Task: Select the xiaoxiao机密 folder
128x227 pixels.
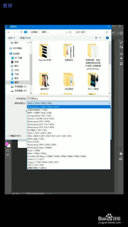Action: [45, 52]
